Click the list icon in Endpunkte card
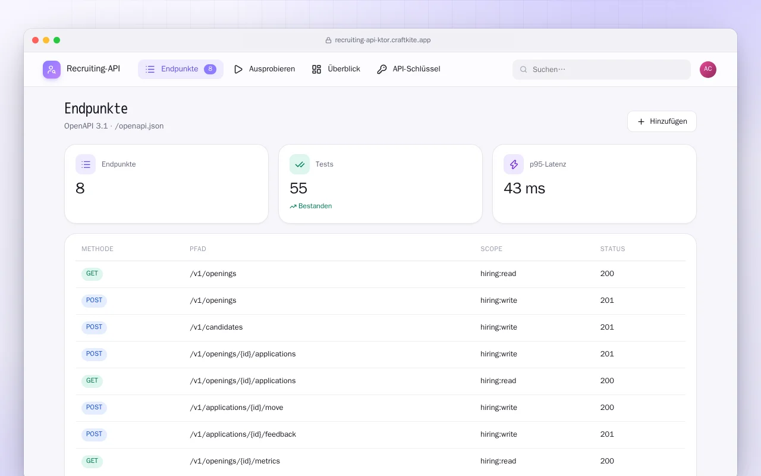The image size is (761, 476). click(86, 164)
